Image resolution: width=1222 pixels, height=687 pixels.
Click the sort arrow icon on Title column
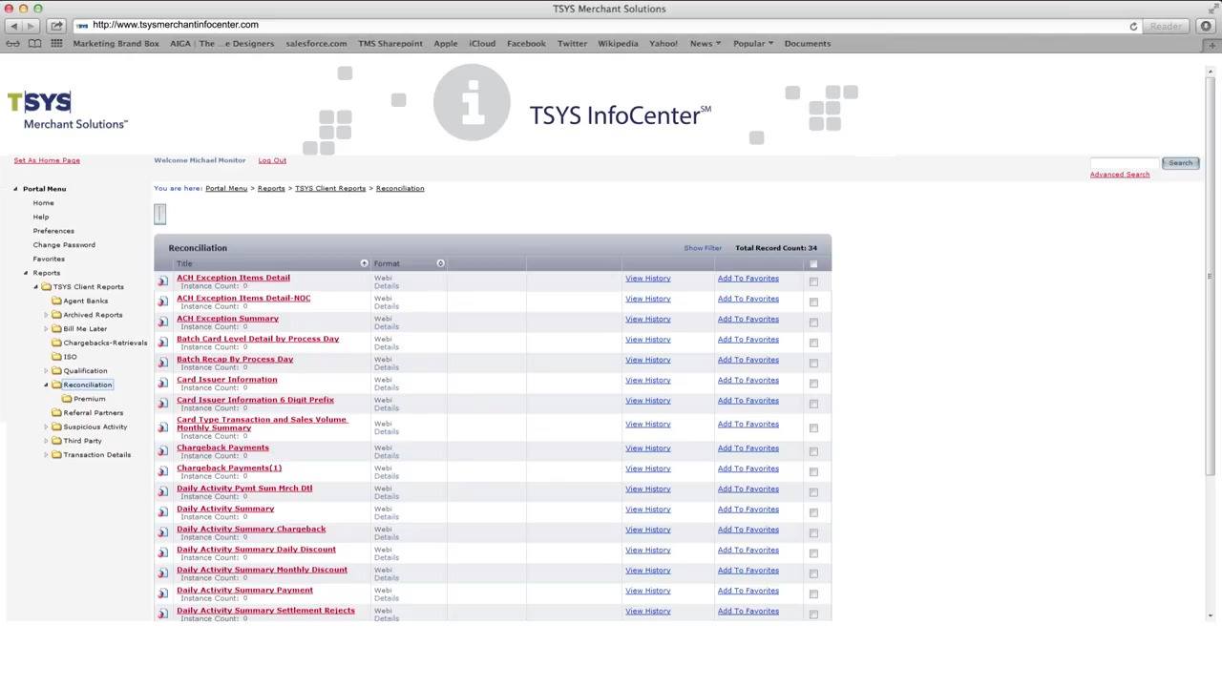coord(364,263)
